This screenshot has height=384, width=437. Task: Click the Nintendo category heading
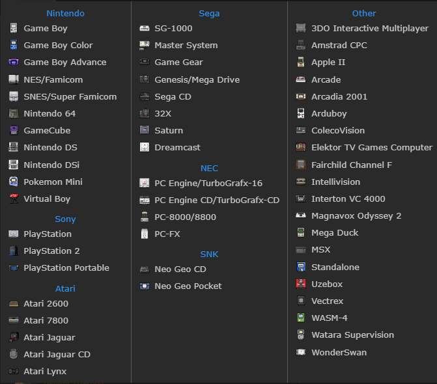pos(66,14)
